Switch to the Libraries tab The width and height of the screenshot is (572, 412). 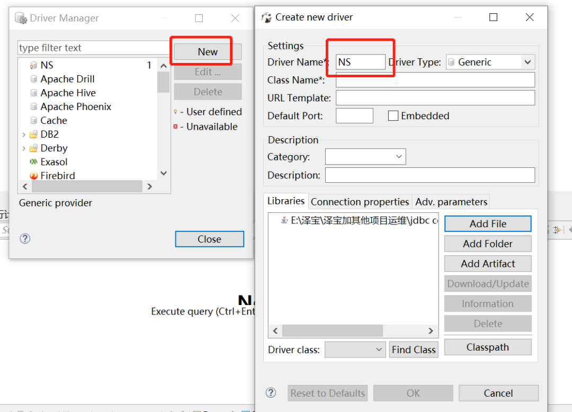tap(286, 201)
